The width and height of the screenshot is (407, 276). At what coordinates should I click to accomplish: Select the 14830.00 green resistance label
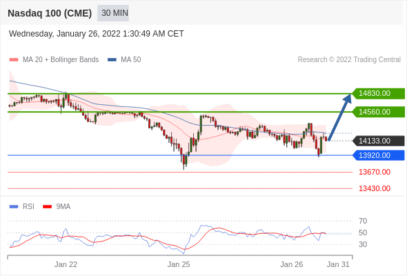(x=379, y=93)
